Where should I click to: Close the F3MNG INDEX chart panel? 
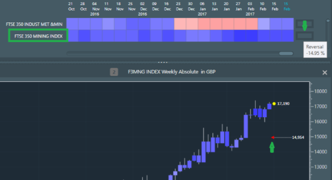324,73
